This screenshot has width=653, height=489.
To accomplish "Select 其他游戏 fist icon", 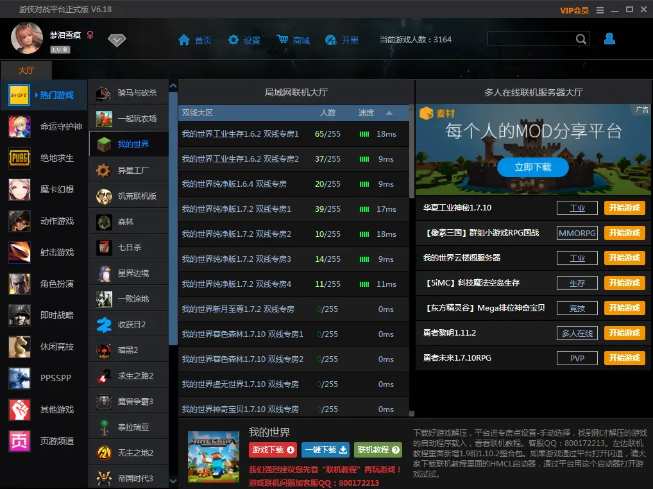I will click(20, 409).
